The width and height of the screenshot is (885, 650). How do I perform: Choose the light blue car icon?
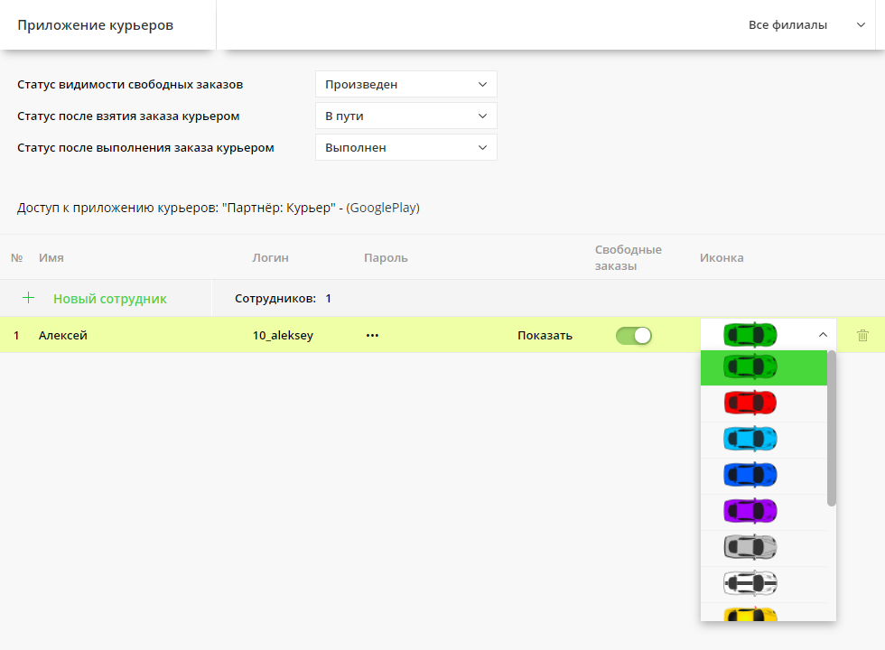coord(750,439)
